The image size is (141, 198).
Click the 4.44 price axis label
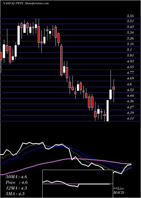point(130,96)
